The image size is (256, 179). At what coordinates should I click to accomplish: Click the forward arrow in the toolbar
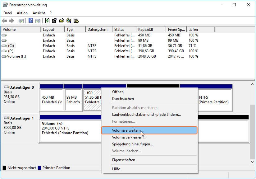point(11,21)
